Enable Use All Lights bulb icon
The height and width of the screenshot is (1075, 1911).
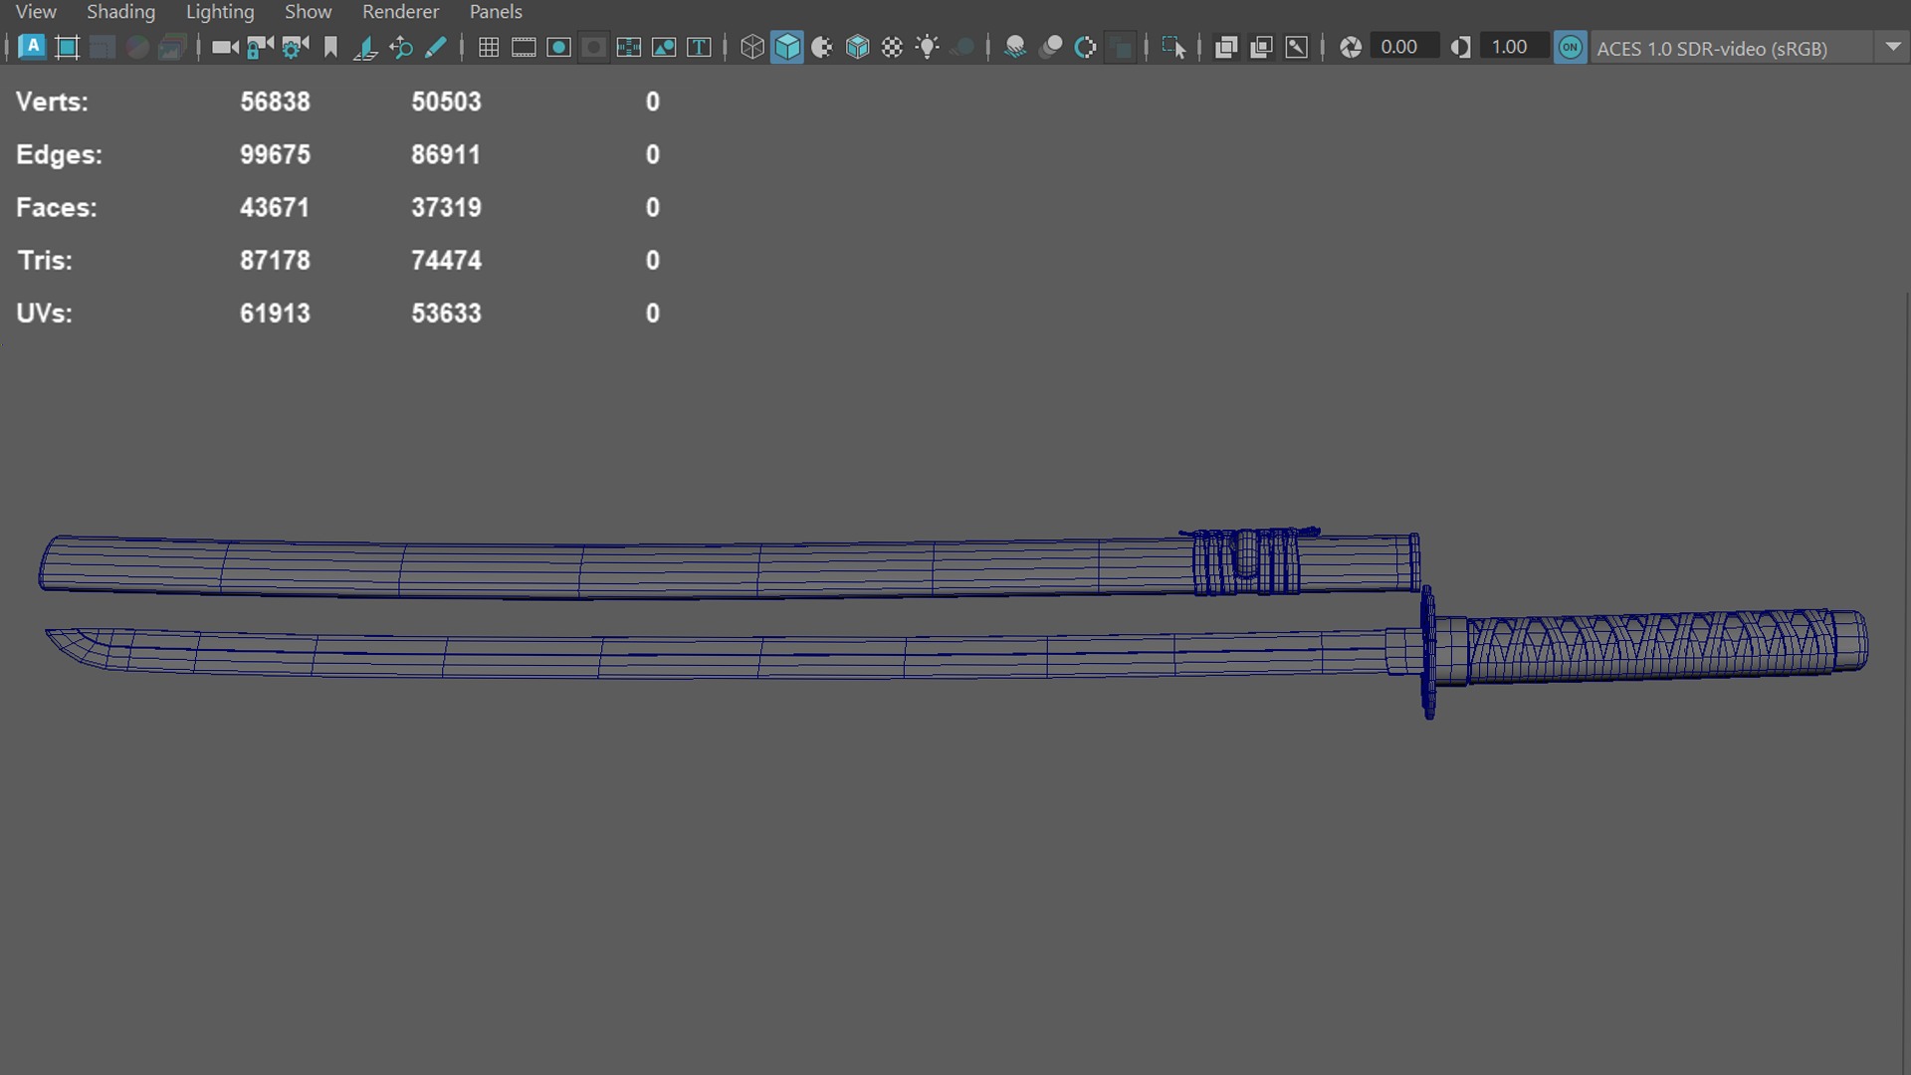pos(928,47)
